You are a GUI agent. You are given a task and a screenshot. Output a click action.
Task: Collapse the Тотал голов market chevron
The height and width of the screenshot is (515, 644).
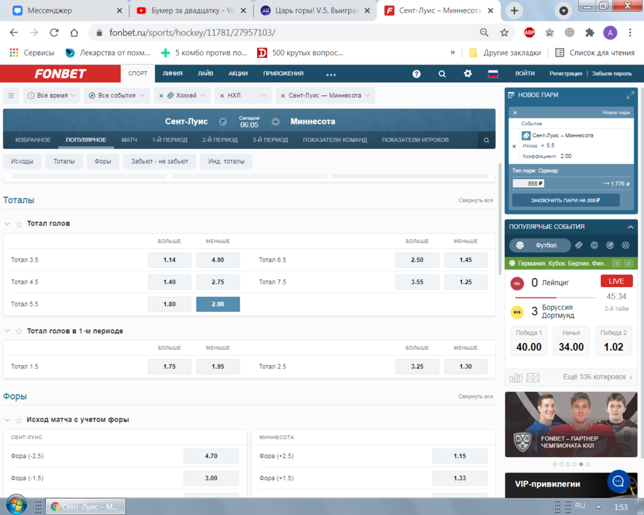pos(7,224)
